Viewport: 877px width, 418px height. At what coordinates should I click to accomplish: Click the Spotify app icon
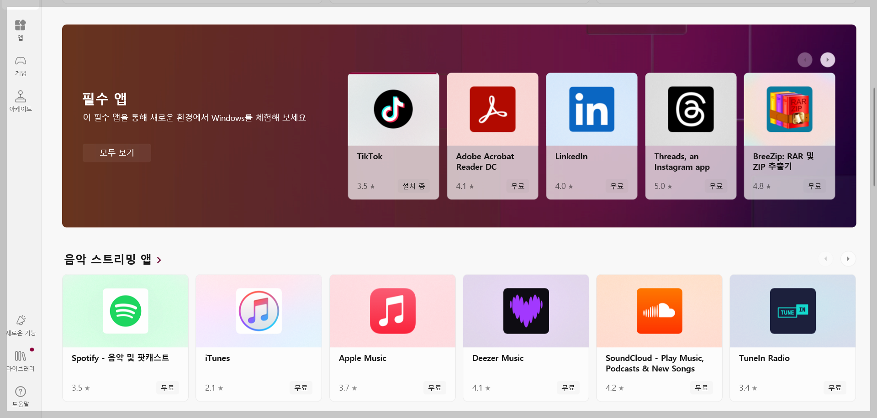pyautogui.click(x=126, y=311)
